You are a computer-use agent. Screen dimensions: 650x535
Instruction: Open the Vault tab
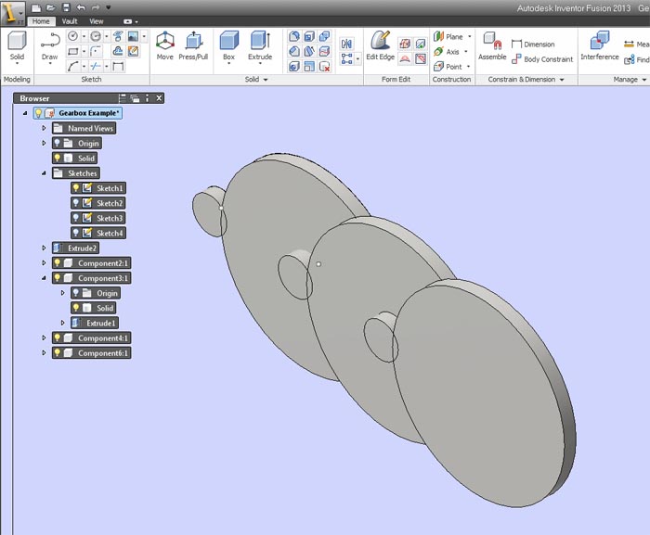click(x=70, y=21)
